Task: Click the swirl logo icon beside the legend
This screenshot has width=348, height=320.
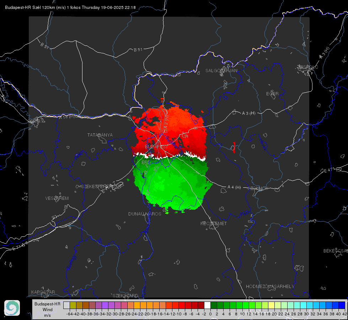Action: 12,308
